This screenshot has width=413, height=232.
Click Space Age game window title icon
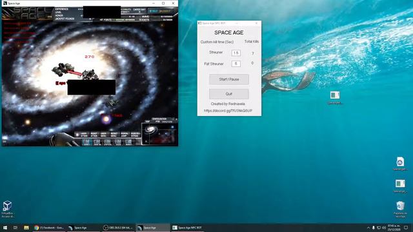[x=5, y=3]
